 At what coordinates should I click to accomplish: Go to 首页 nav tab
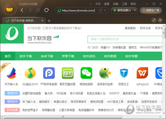click(8, 56)
